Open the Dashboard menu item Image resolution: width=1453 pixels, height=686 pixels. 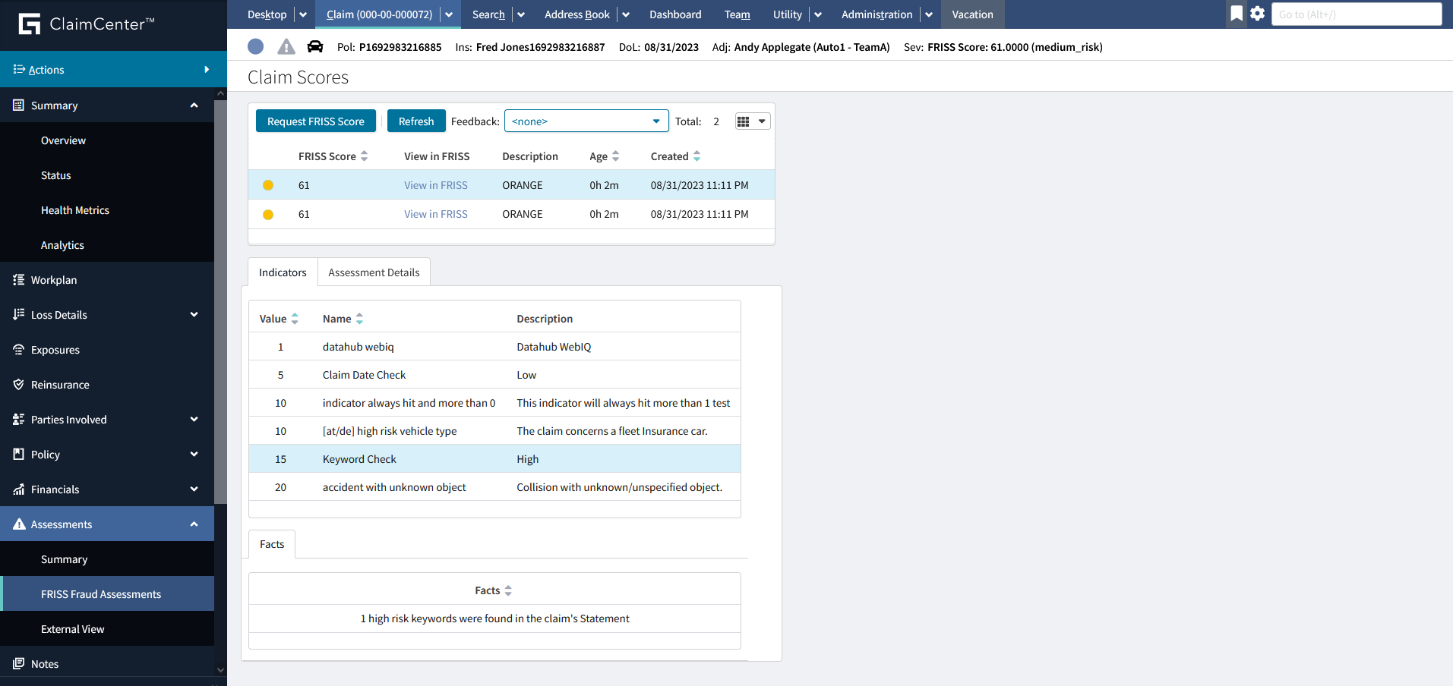pos(675,14)
